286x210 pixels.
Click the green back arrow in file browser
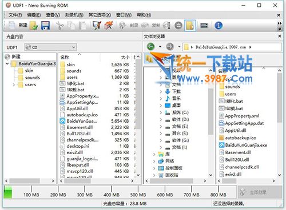[x=150, y=47]
